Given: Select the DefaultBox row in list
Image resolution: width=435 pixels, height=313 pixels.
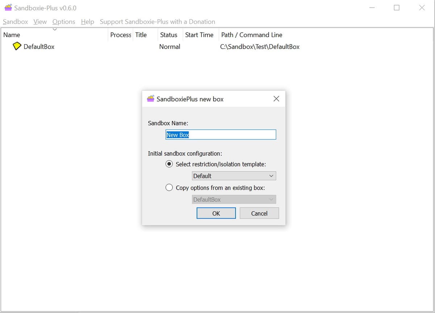Looking at the screenshot, I should (x=39, y=47).
